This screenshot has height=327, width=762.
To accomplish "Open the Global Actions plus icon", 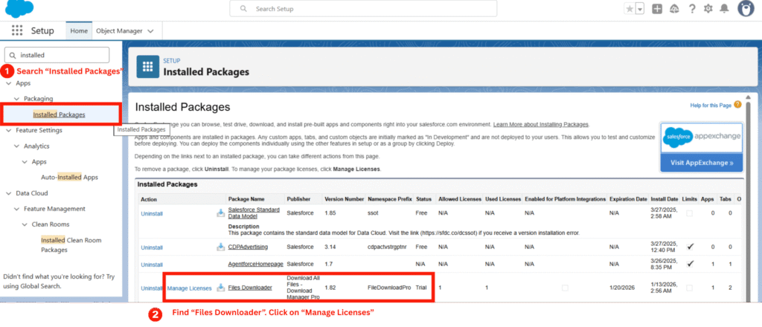I will [657, 9].
